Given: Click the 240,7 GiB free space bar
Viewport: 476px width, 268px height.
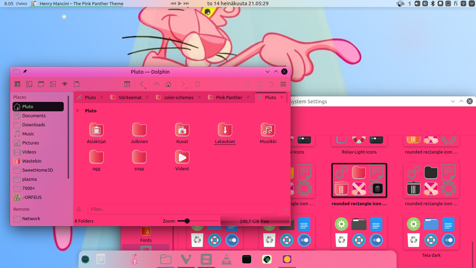Looking at the screenshot, I should click(x=255, y=221).
